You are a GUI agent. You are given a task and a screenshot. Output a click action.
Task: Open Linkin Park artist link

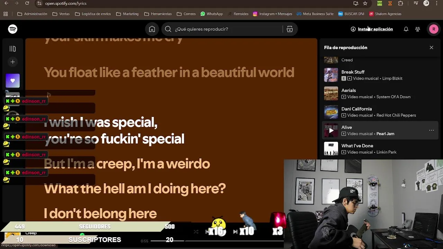[387, 152]
